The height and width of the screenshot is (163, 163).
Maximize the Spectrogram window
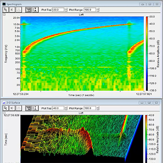(150, 4)
